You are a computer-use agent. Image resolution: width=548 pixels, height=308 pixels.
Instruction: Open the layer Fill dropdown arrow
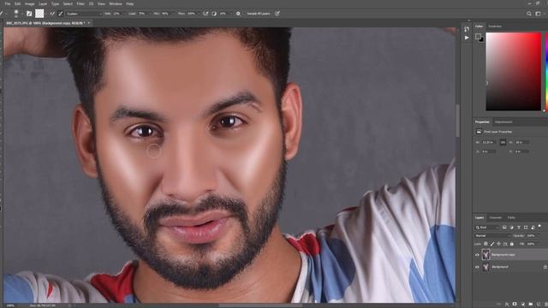tap(539, 244)
